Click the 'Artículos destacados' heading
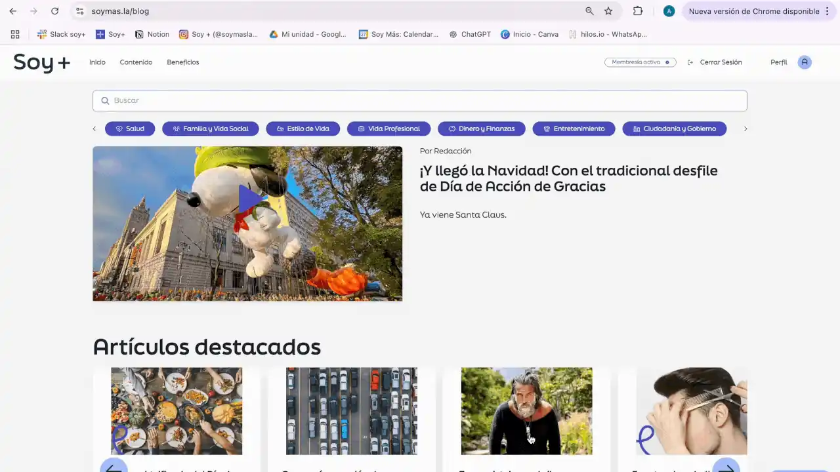 [x=207, y=346]
